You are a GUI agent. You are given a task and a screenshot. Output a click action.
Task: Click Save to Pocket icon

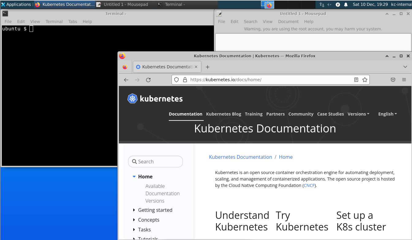pyautogui.click(x=393, y=80)
